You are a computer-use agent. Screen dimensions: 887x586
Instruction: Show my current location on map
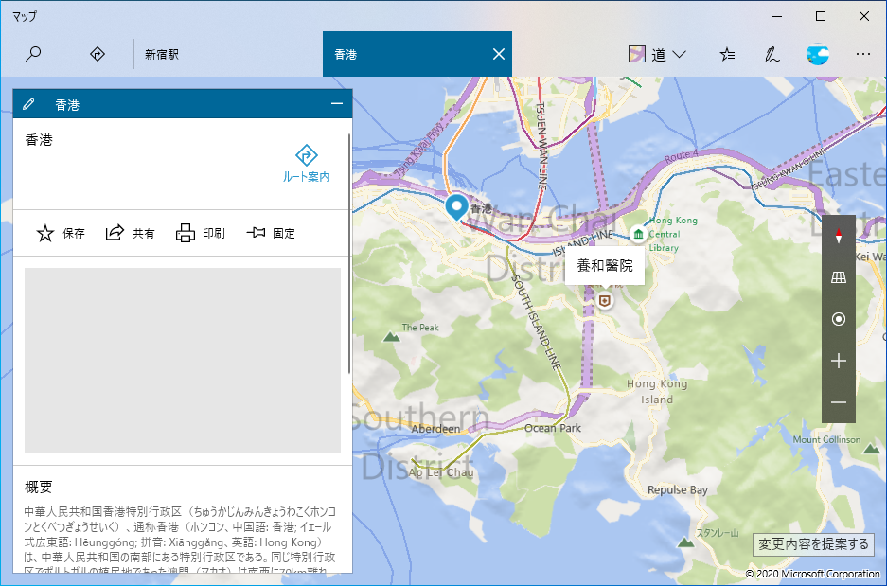pos(838,319)
